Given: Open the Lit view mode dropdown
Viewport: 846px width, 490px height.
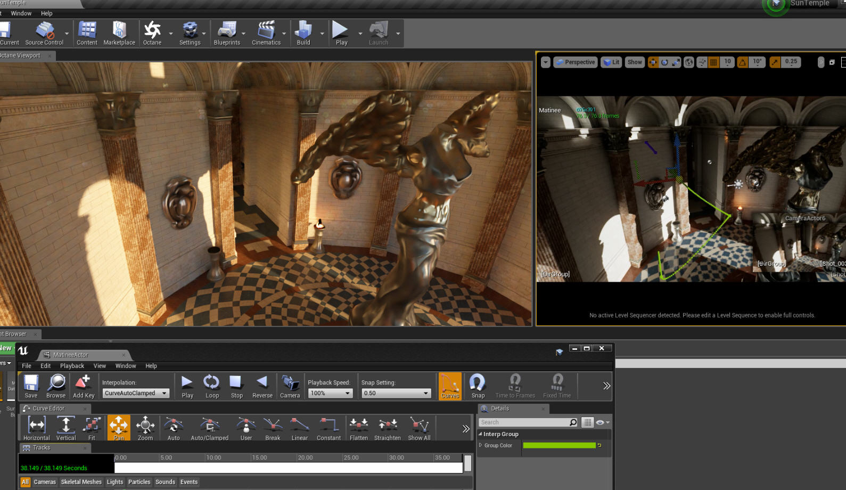Looking at the screenshot, I should tap(611, 62).
